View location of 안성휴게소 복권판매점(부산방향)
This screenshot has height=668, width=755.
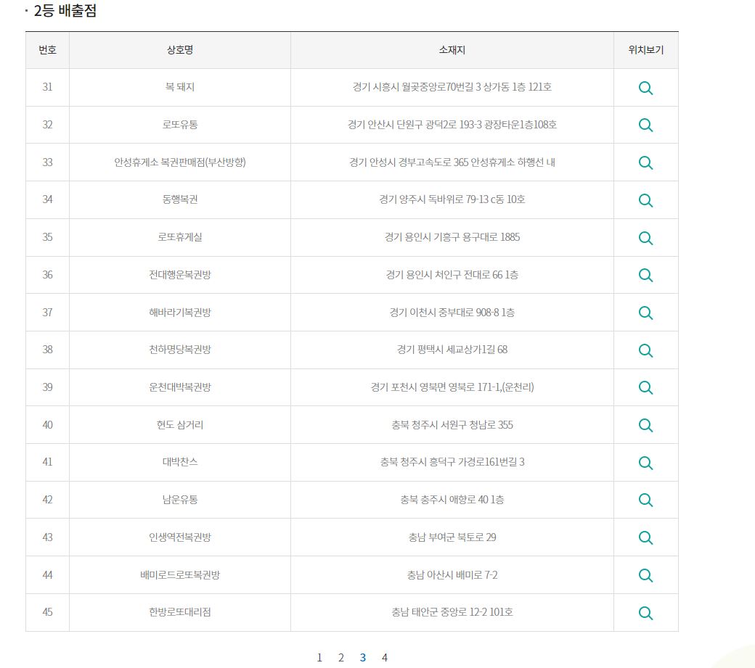(645, 162)
